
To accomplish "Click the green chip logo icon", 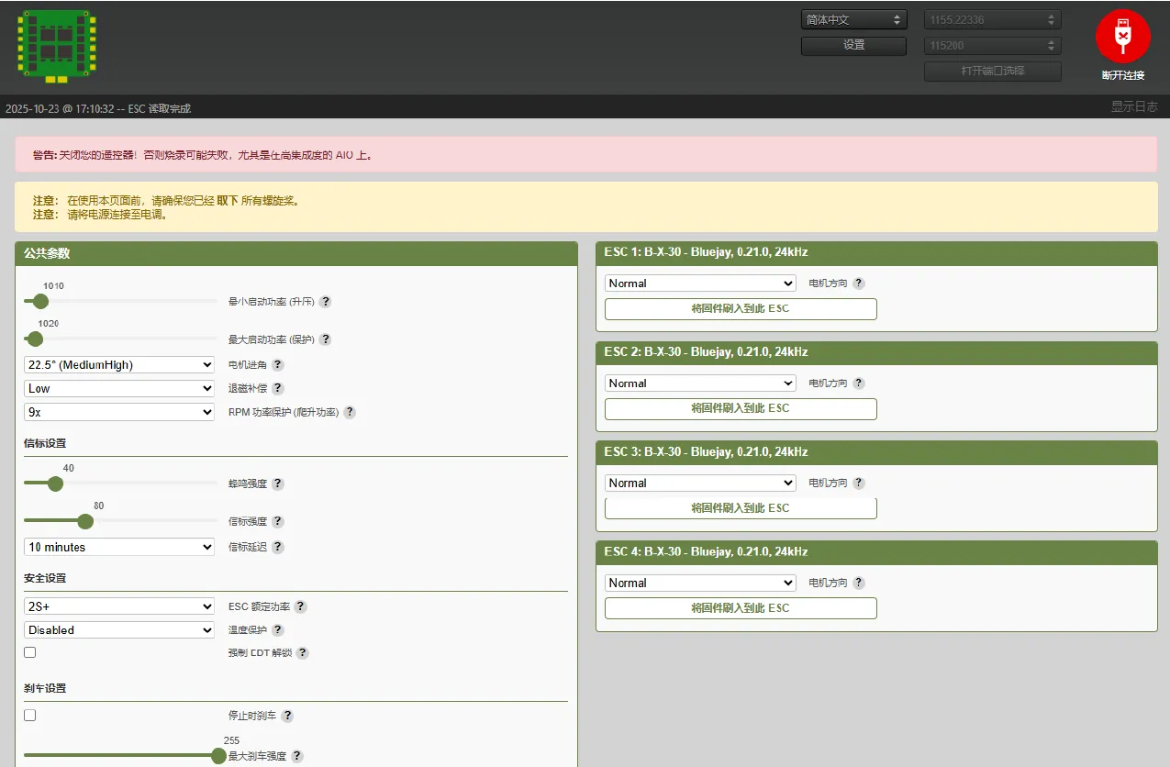I will pos(56,43).
